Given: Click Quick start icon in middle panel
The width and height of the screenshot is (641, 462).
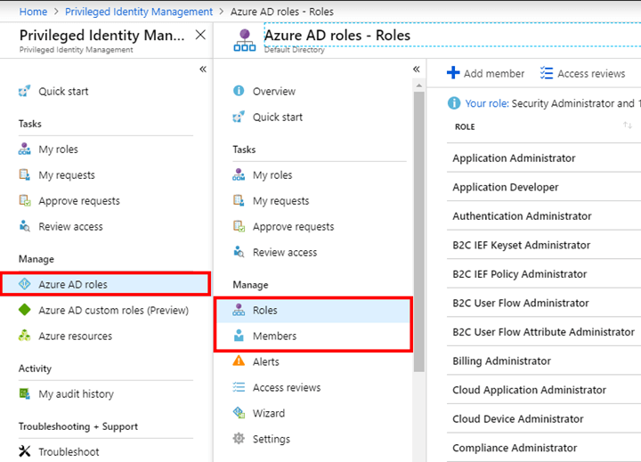Looking at the screenshot, I should pyautogui.click(x=239, y=117).
